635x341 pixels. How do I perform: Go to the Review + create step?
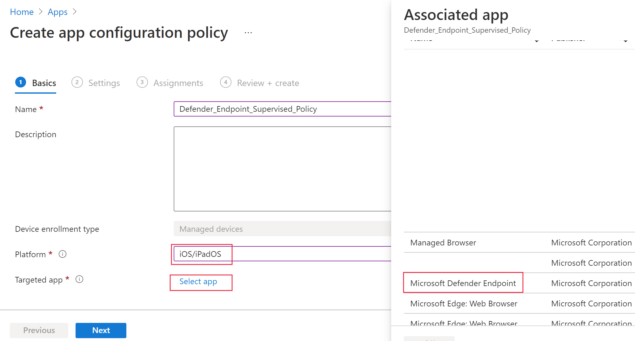(x=259, y=83)
